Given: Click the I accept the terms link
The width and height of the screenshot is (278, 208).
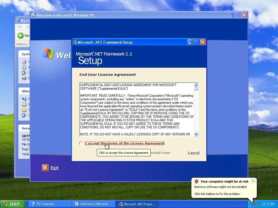Looking at the screenshot, I should pyautogui.click(x=125, y=143).
